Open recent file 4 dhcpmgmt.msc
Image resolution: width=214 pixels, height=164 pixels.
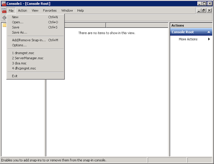pyautogui.click(x=35, y=68)
